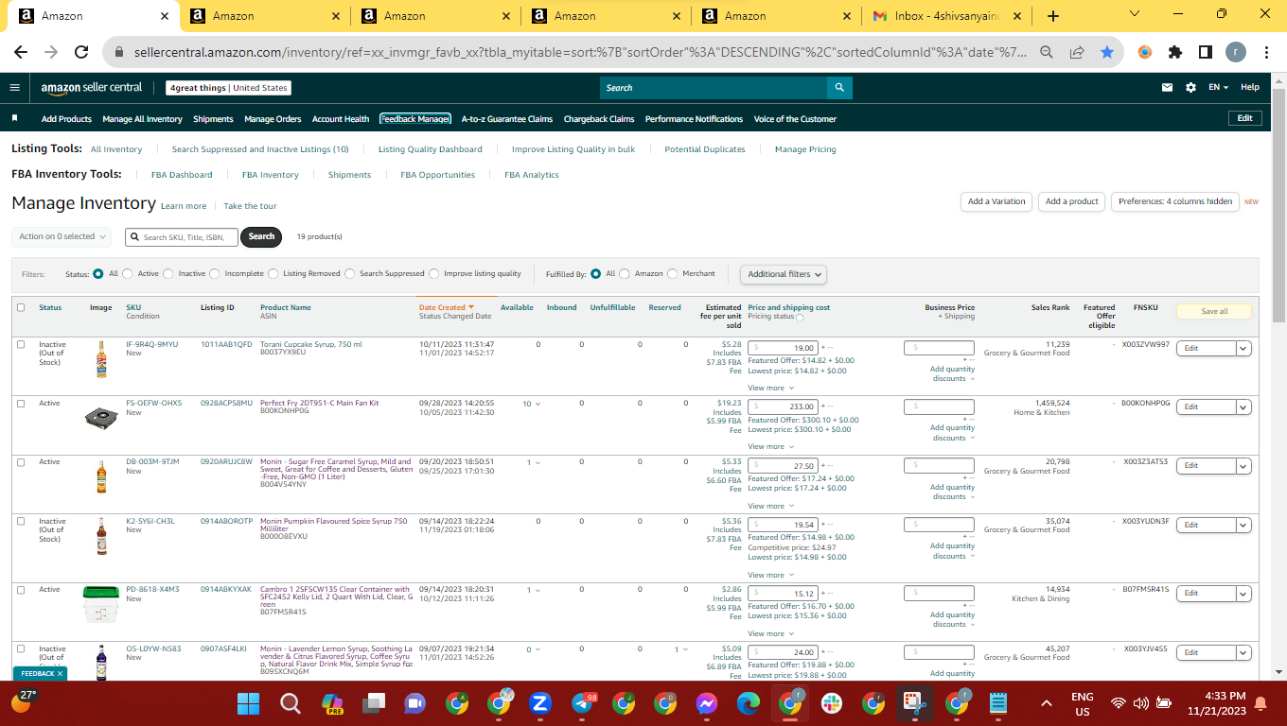The height and width of the screenshot is (726, 1287).
Task: Open Slack from the taskbar
Action: point(832,703)
